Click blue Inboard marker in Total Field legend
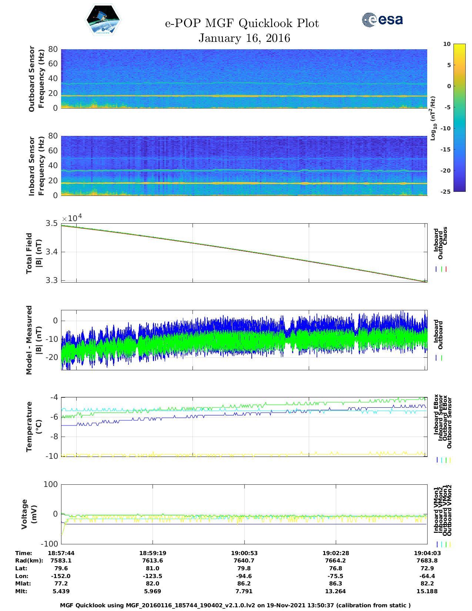Screen dimensions: 472x611 [437, 269]
